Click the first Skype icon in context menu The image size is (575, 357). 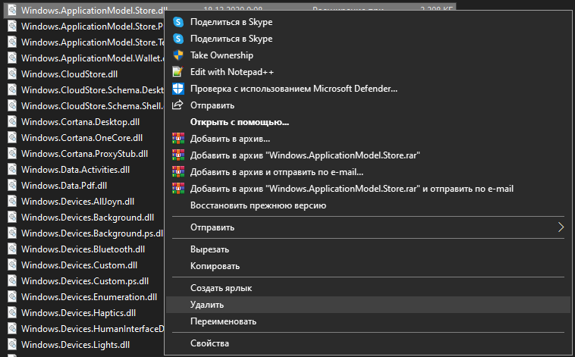178,22
